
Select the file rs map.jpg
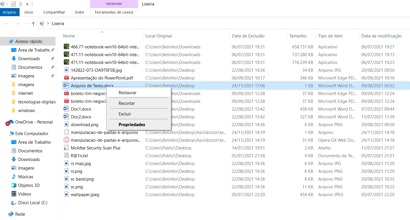click(x=81, y=164)
